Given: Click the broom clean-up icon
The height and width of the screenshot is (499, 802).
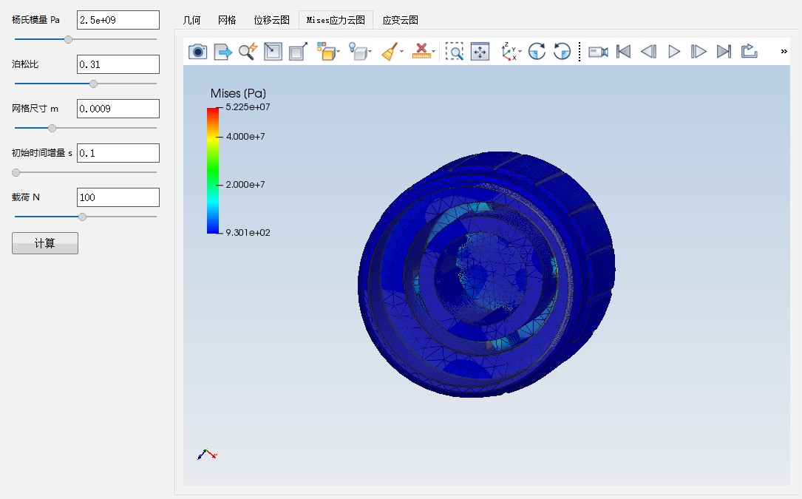Looking at the screenshot, I should click(x=390, y=52).
